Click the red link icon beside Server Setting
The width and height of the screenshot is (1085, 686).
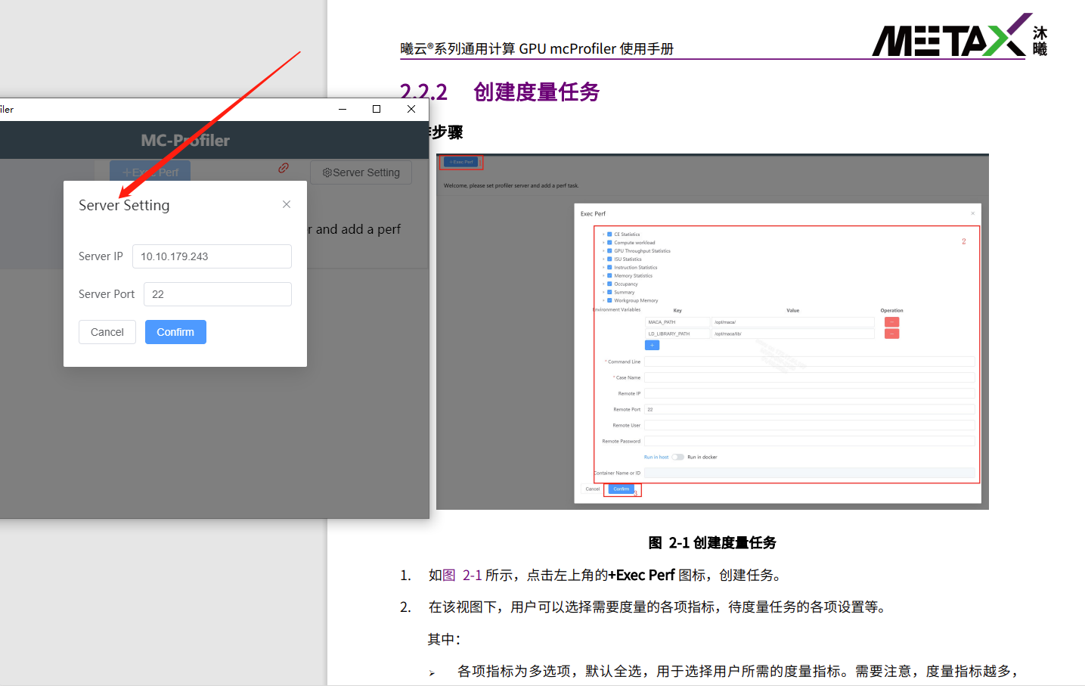[x=284, y=168]
